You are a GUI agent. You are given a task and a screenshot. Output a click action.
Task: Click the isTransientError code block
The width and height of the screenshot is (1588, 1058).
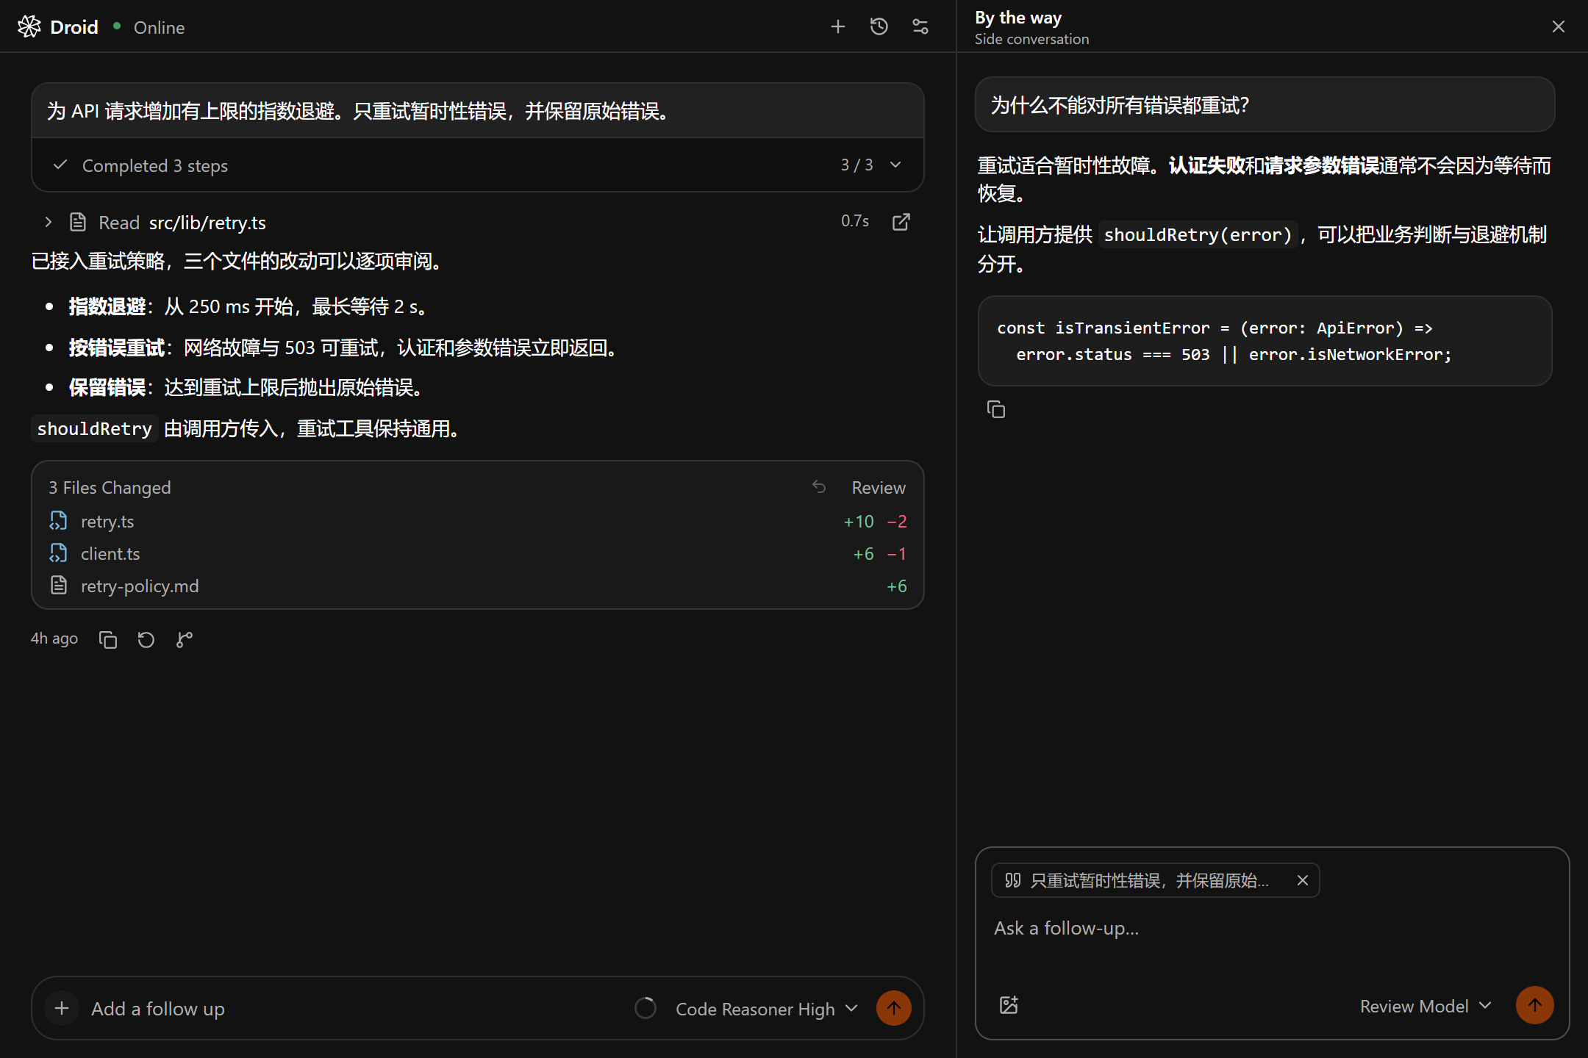(x=1265, y=341)
